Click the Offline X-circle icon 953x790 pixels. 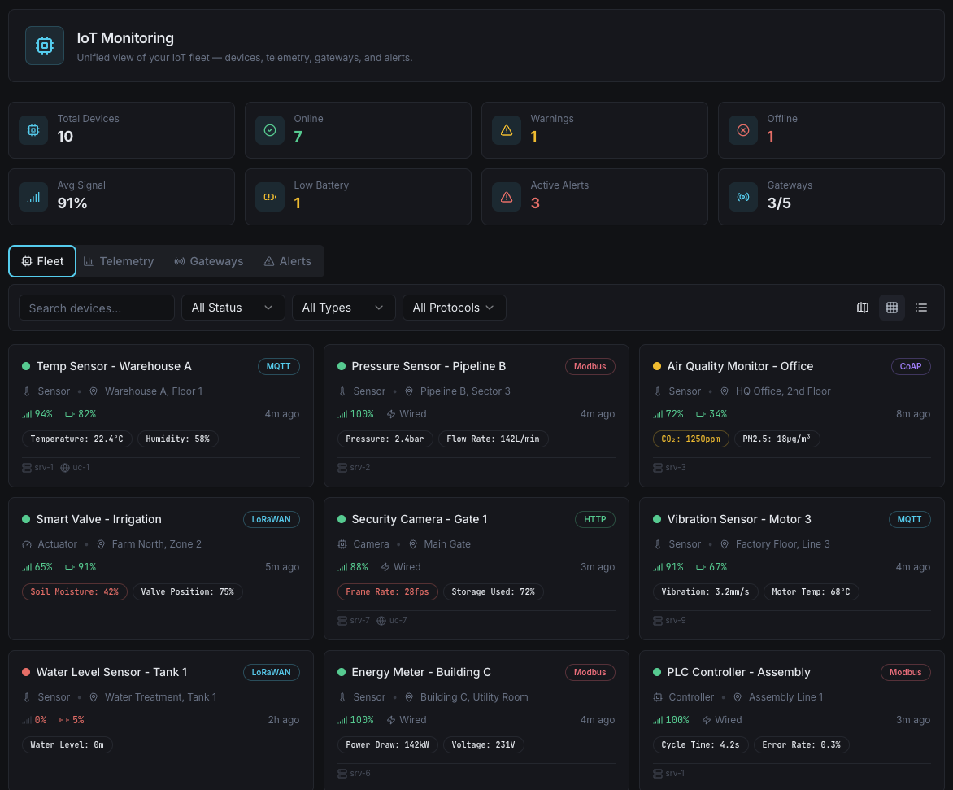pyautogui.click(x=743, y=130)
